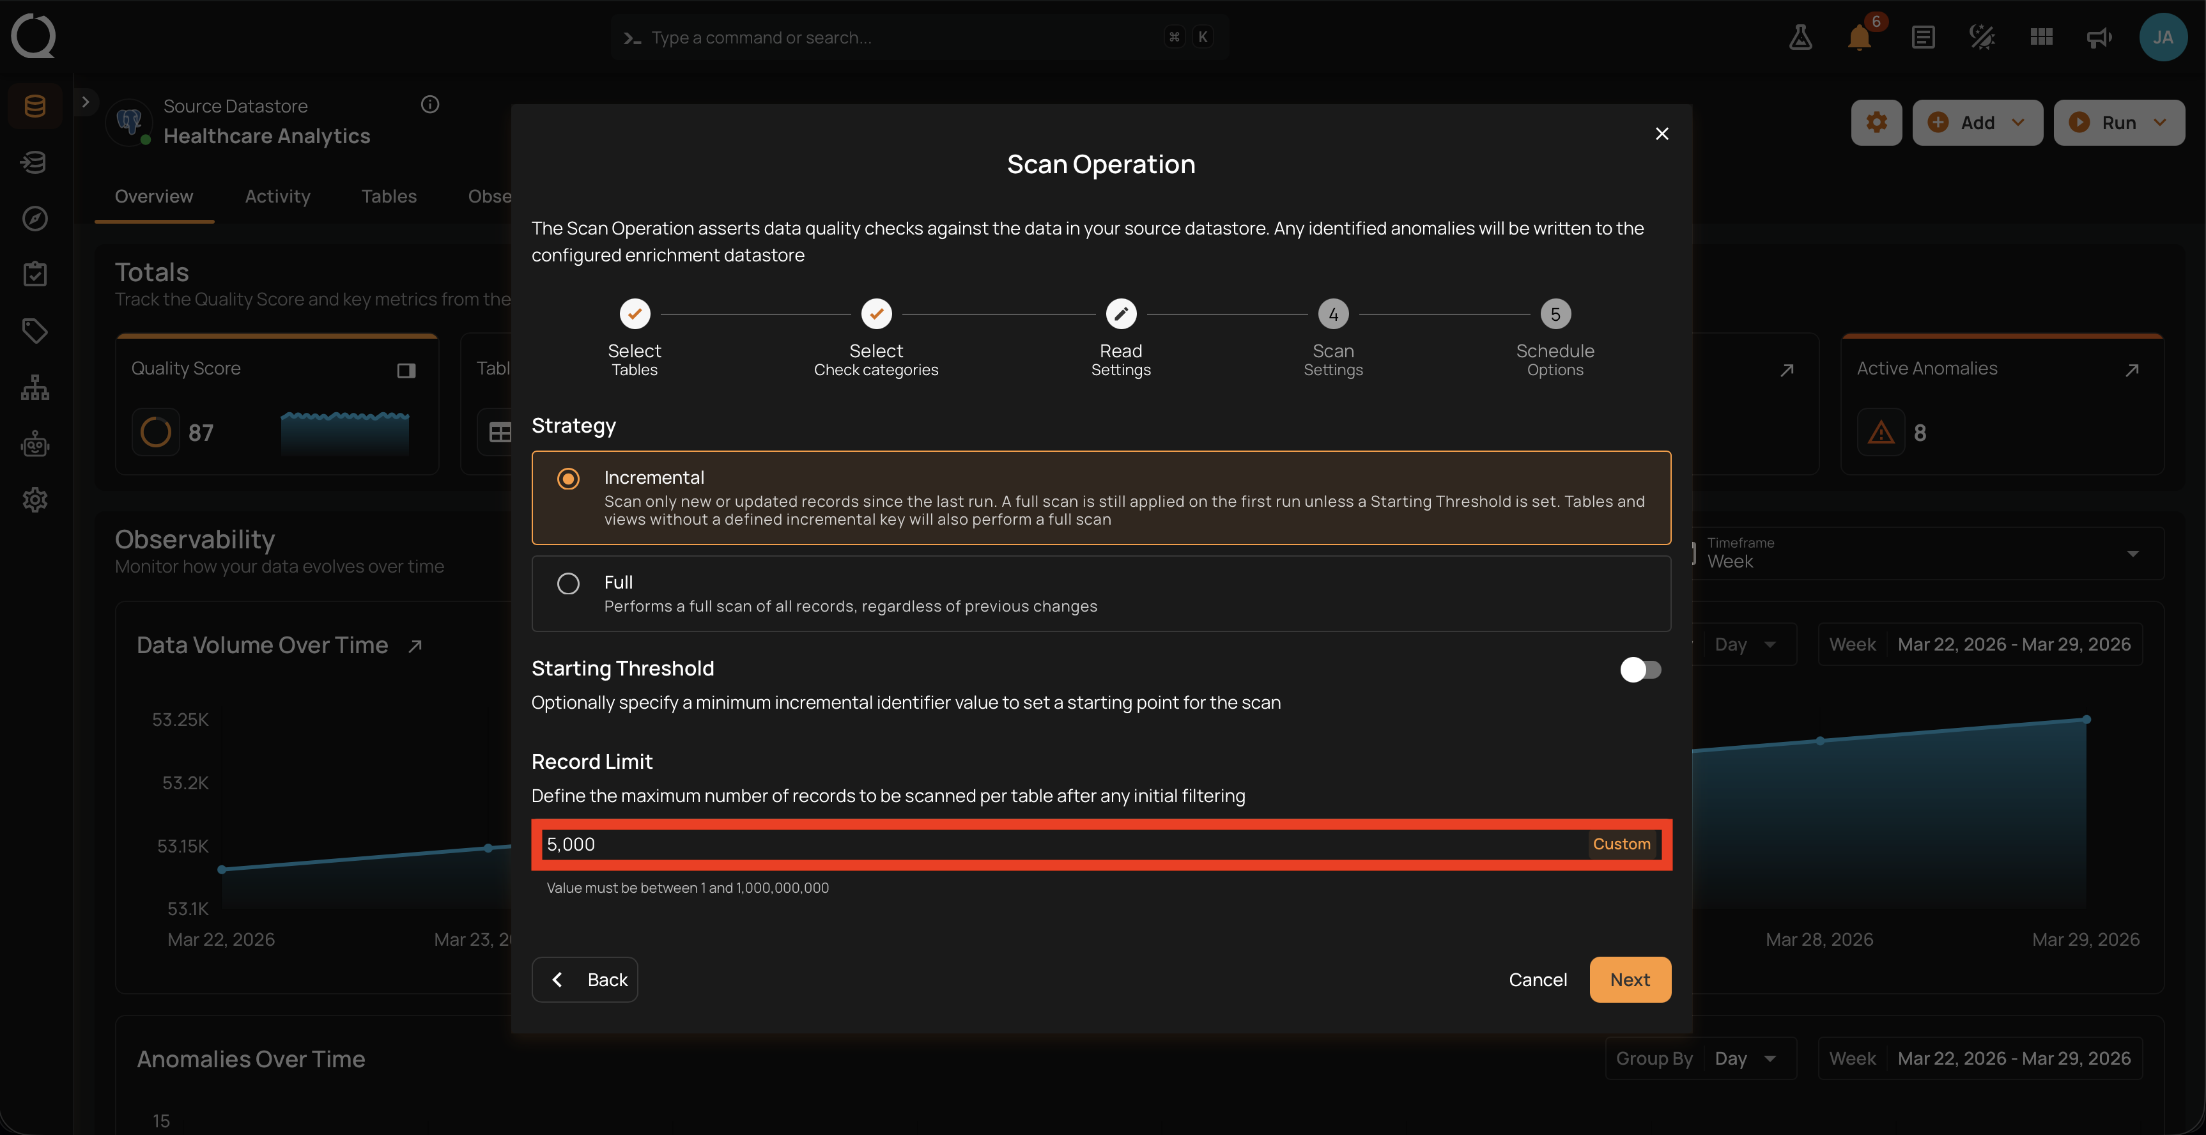Click the Active Anomalies warning triangle icon
This screenshot has width=2206, height=1135.
point(1881,433)
